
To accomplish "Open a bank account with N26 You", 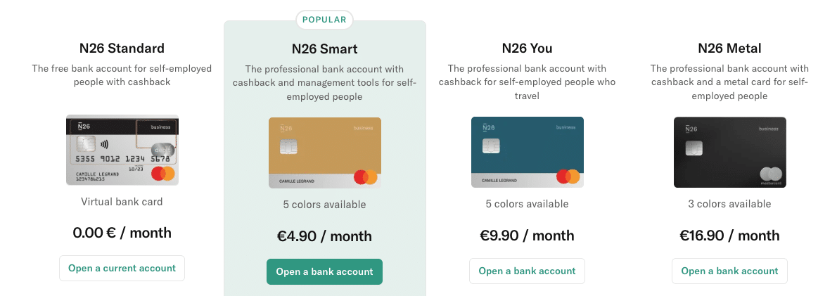I will (x=528, y=271).
